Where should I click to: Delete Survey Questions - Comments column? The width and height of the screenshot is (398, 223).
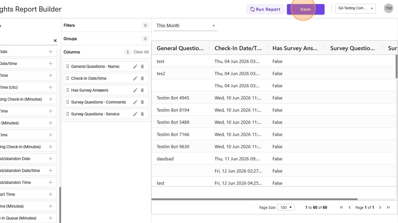point(142,102)
